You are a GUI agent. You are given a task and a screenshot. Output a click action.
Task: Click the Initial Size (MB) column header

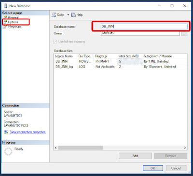[129, 56]
